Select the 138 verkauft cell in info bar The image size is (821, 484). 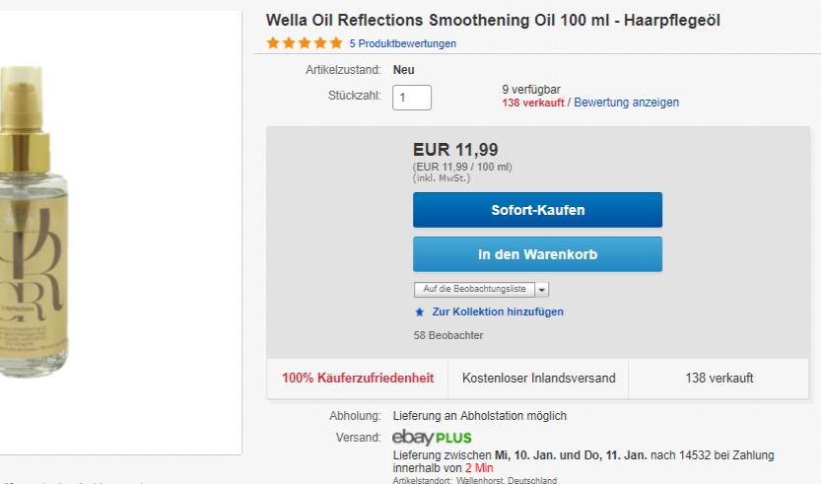719,378
